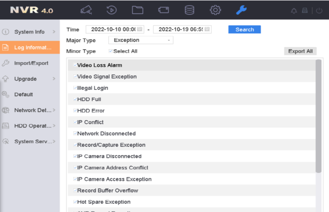Toggle the Select All checkbox
Image resolution: width=329 pixels, height=212 pixels.
(111, 51)
